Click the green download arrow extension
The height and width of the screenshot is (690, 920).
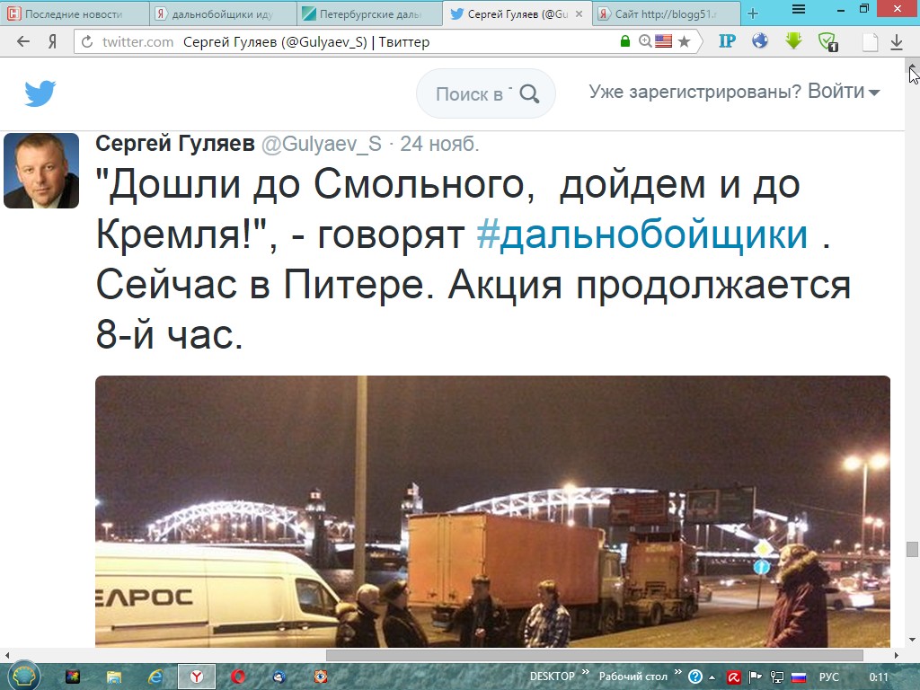coord(793,40)
